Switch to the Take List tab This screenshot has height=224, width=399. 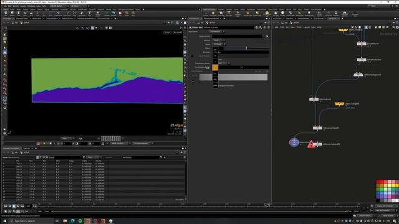point(27,148)
